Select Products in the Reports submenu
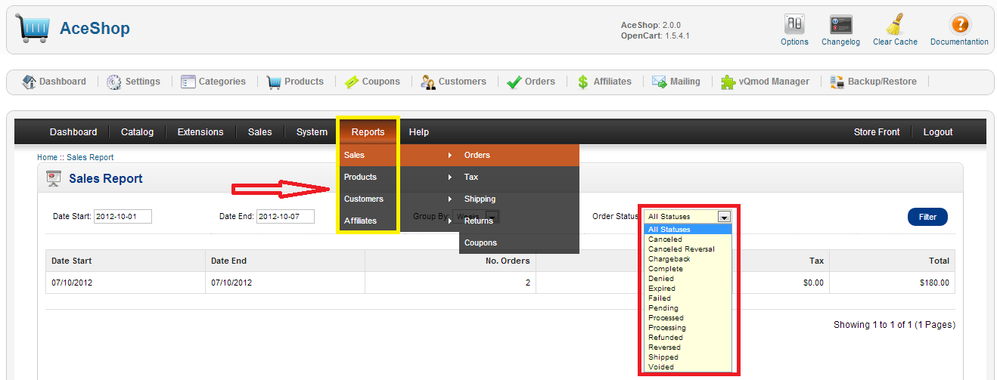 tap(399, 177)
